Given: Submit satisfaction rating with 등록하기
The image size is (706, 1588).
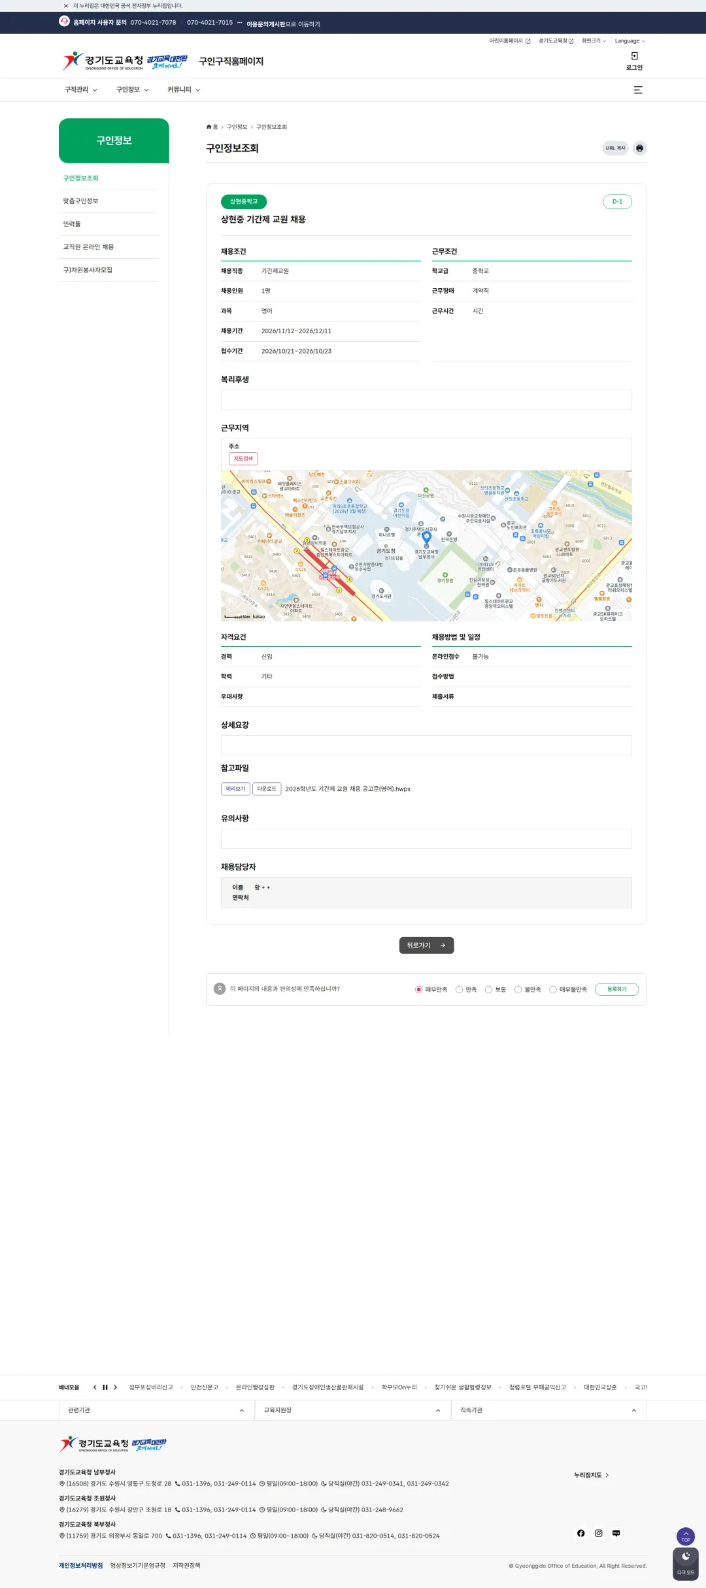Looking at the screenshot, I should coord(616,989).
